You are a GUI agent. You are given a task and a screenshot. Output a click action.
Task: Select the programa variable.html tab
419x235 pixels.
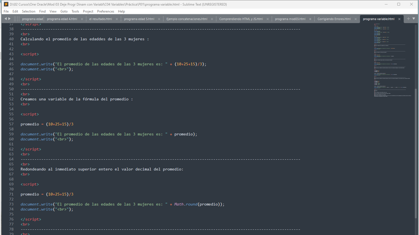click(379, 19)
